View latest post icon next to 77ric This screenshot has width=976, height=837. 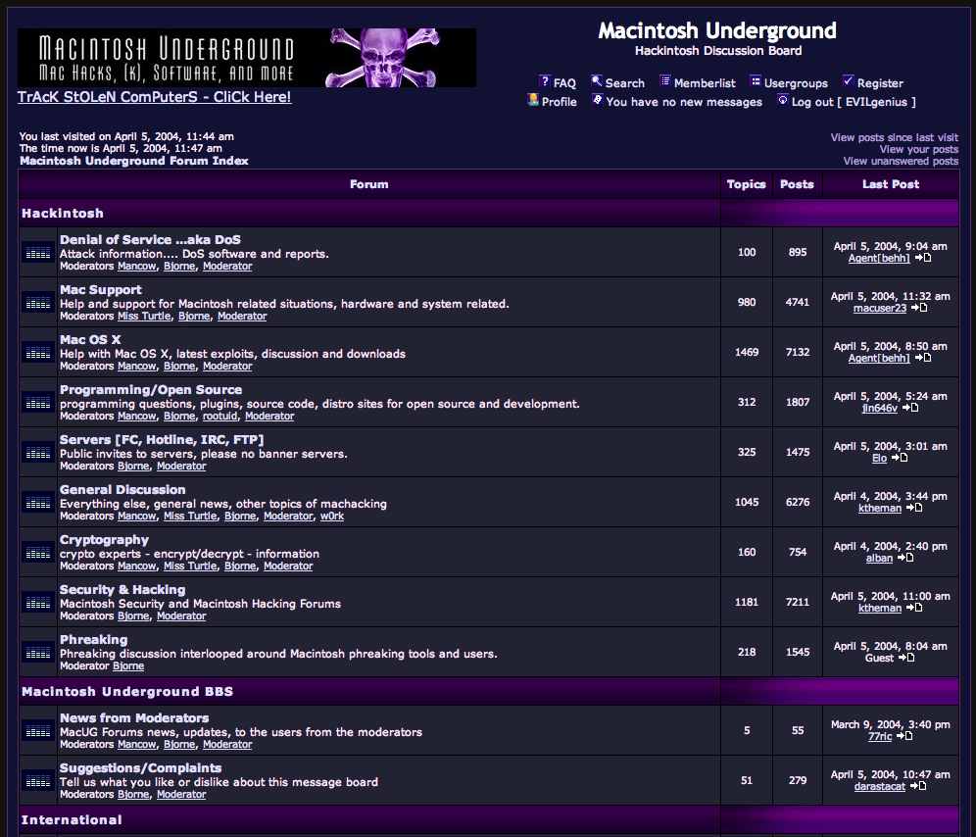point(904,736)
